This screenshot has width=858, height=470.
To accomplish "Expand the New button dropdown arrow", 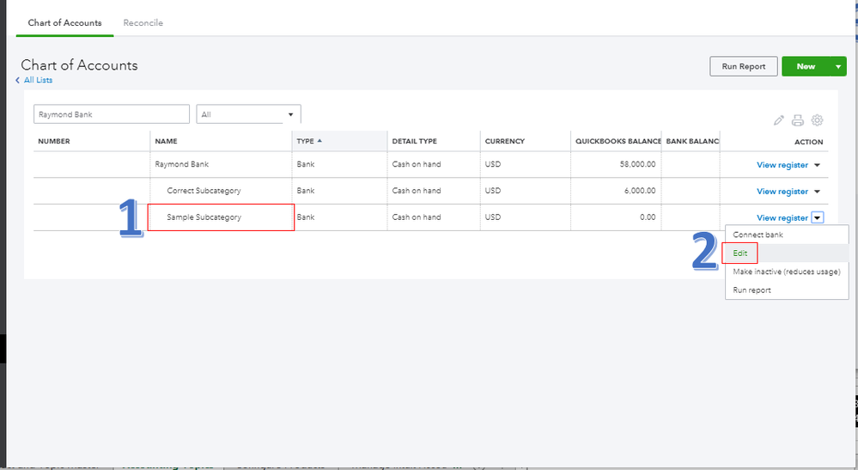I will 839,67.
